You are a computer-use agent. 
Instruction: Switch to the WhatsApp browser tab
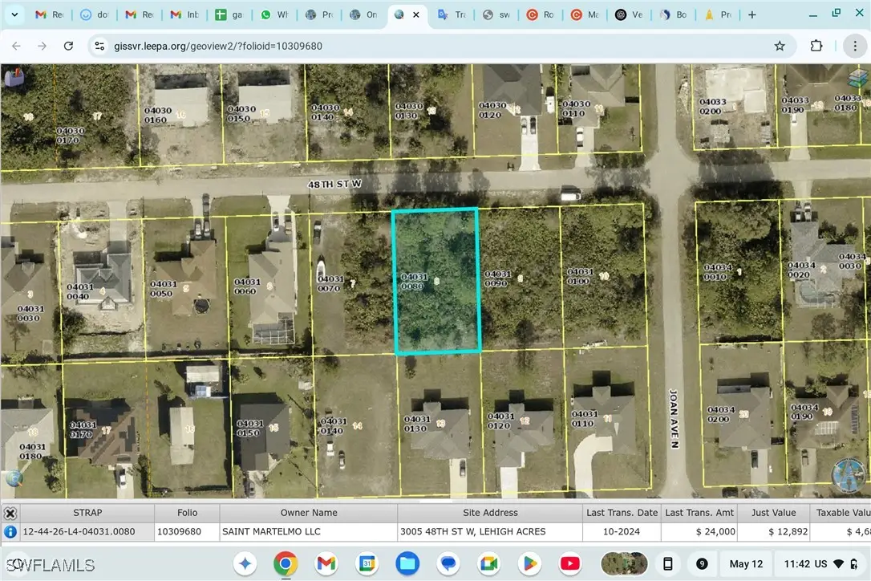click(x=274, y=14)
